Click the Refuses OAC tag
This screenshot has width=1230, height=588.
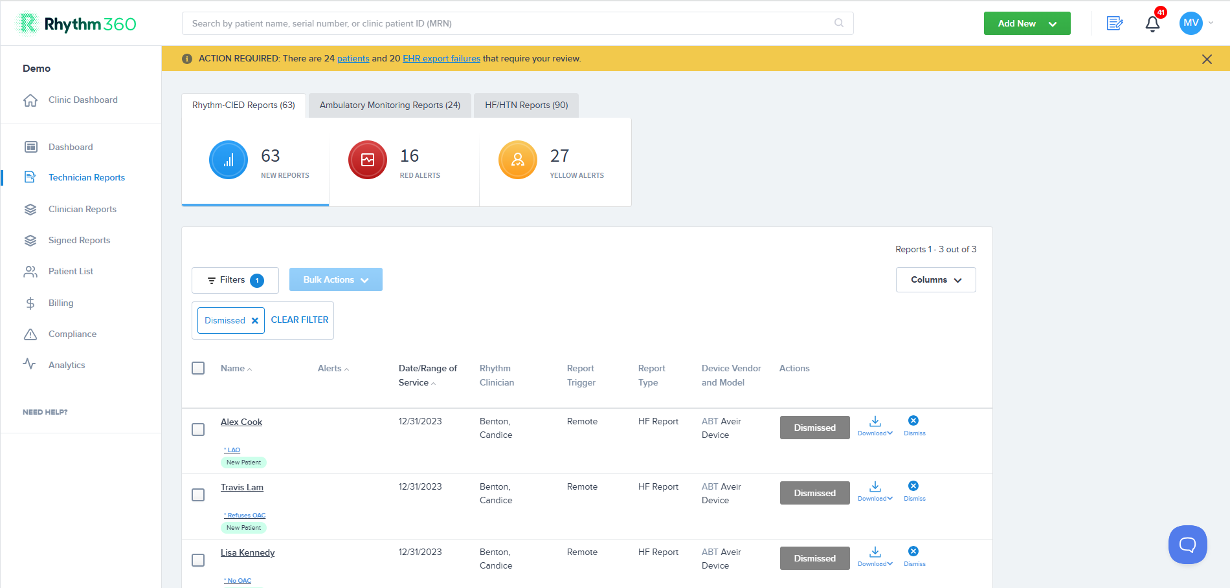(245, 516)
